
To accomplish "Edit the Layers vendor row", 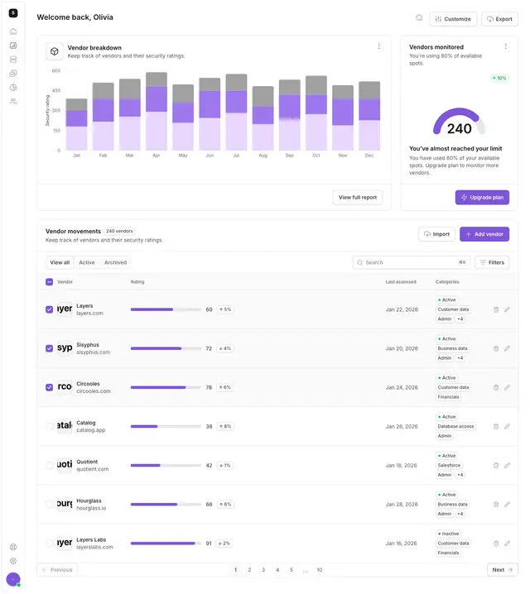I will 508,309.
